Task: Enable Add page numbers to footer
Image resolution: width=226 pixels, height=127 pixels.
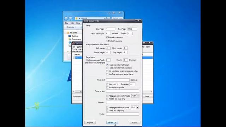Action: 107,108
